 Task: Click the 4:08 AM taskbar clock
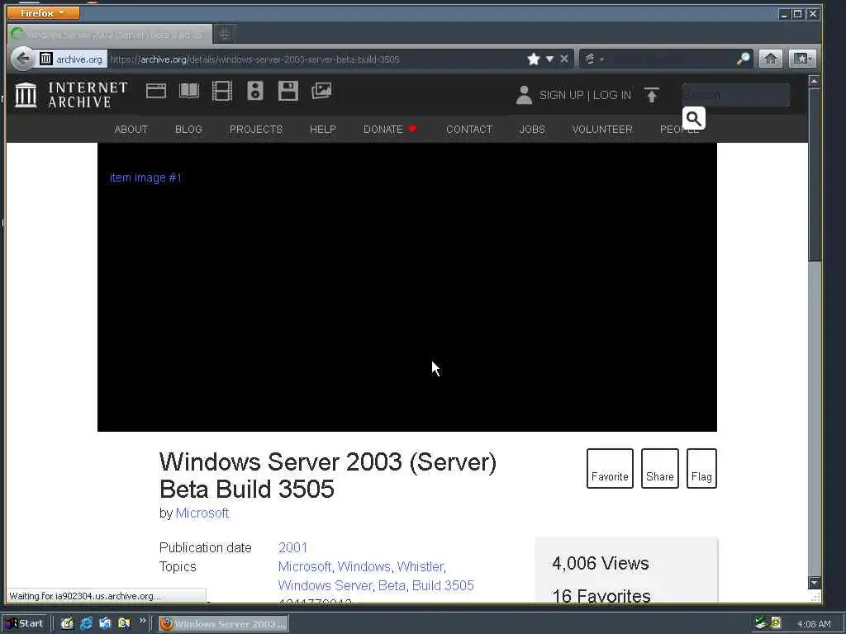814,624
